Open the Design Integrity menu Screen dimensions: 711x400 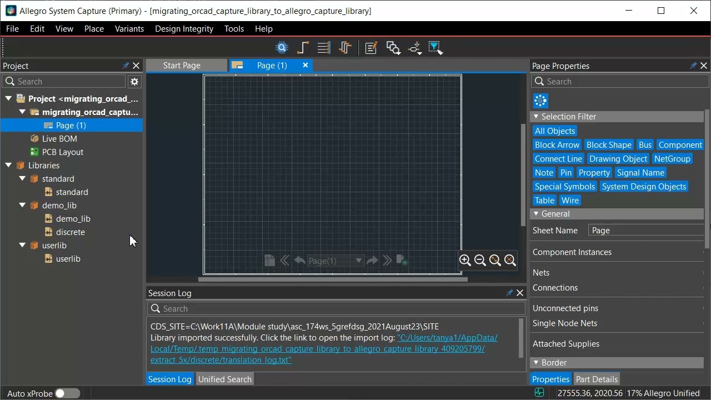184,29
